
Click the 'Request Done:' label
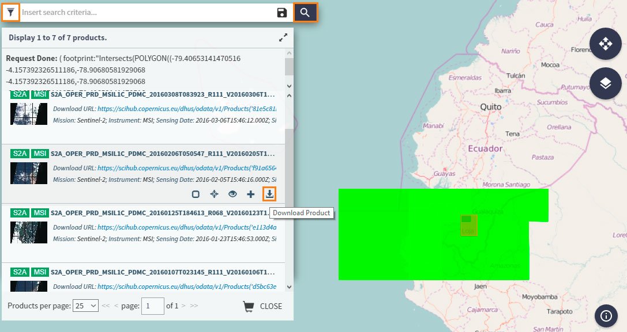(32, 58)
